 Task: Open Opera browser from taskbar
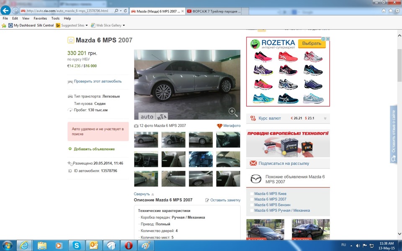point(129,246)
